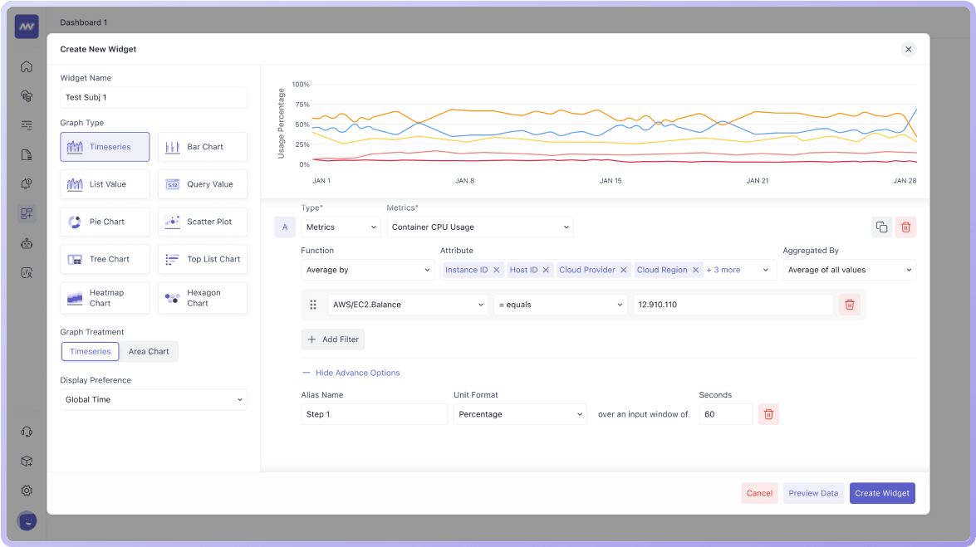Collapse with Hide Advance Options
Screen dimensions: 976x547
351,373
